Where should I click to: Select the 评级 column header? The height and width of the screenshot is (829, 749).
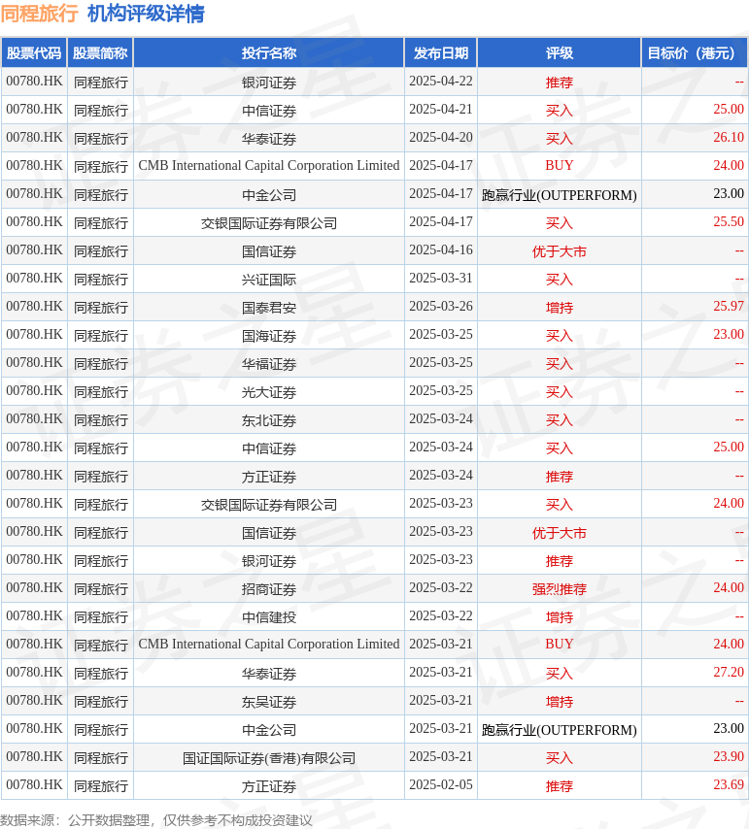(x=560, y=52)
